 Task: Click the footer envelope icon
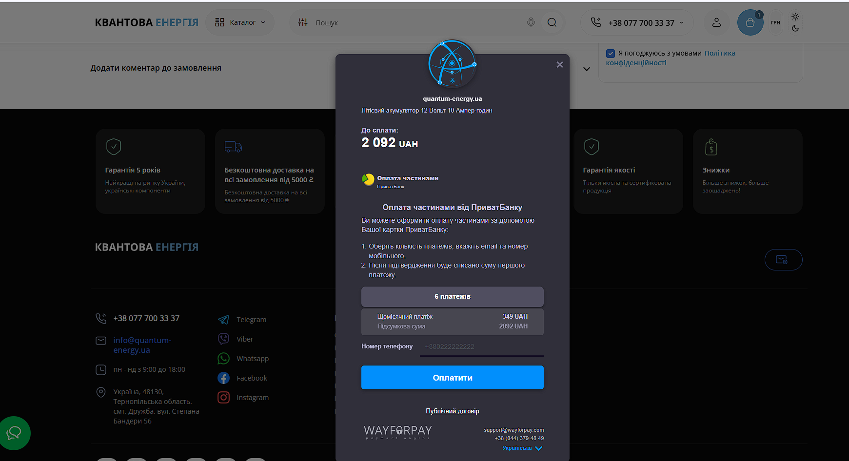point(101,341)
